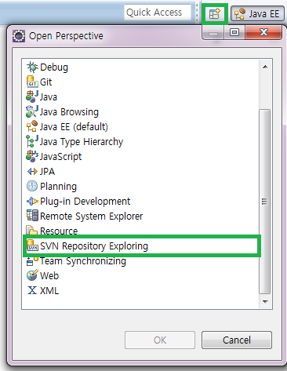Switch to the Java EE perspective button

(x=257, y=13)
